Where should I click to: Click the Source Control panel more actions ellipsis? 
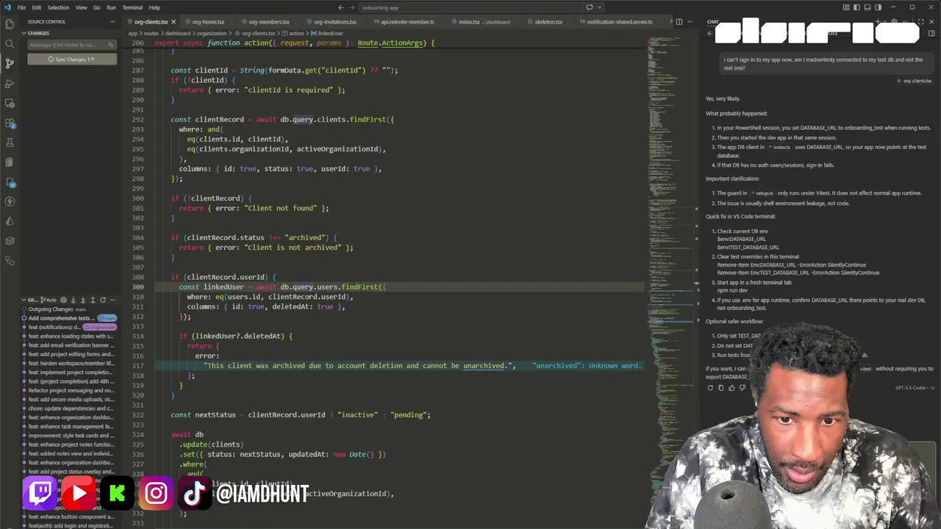pyautogui.click(x=112, y=21)
